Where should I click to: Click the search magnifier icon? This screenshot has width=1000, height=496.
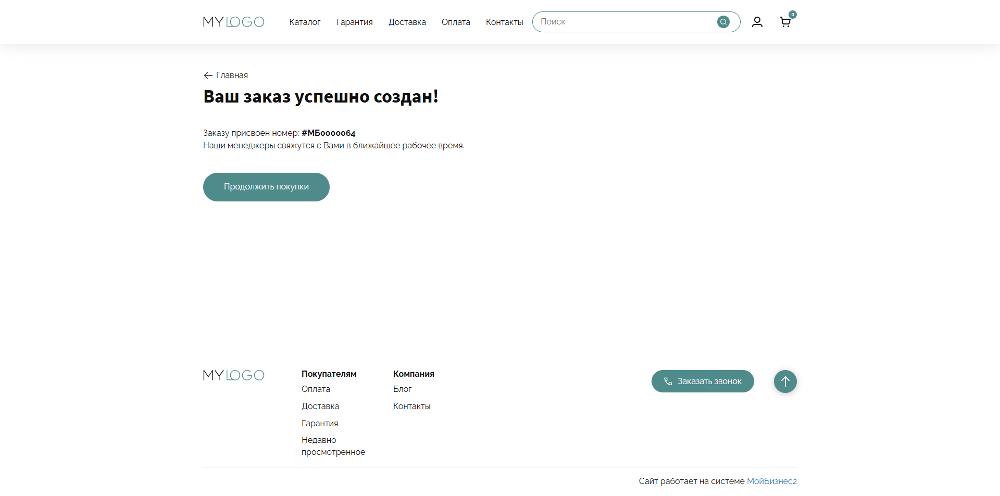[723, 22]
